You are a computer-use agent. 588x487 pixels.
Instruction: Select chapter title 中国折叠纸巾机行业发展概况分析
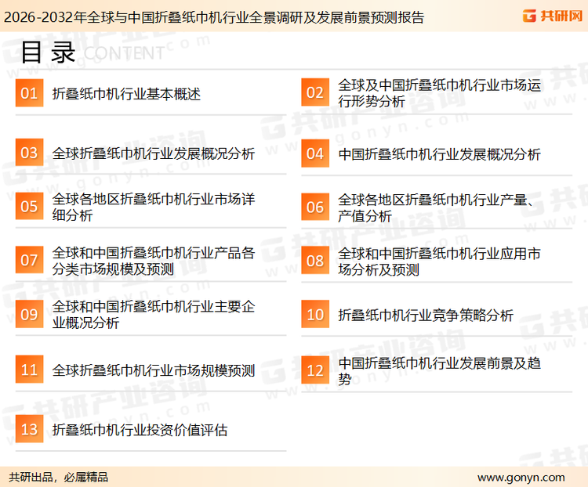tap(440, 154)
